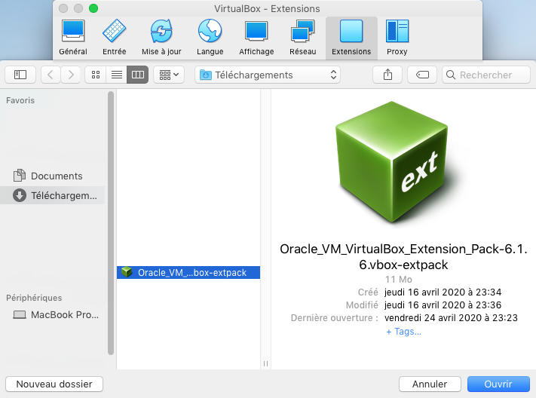
Task: Open the Téléchargements folder path popup
Action: (268, 75)
